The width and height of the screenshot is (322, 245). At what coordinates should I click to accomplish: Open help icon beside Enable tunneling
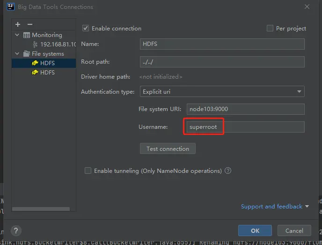click(x=228, y=171)
